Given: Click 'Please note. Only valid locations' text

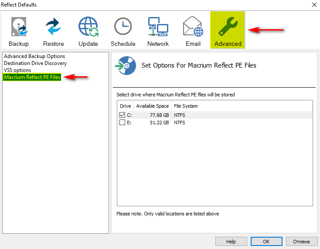Looking at the screenshot, I should tap(167, 214).
